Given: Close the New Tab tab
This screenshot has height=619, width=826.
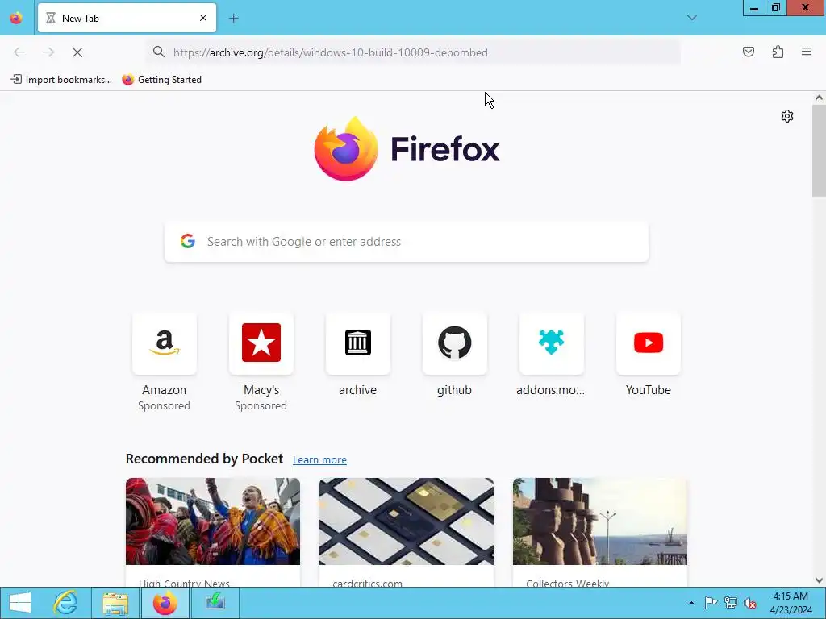Looking at the screenshot, I should point(203,18).
